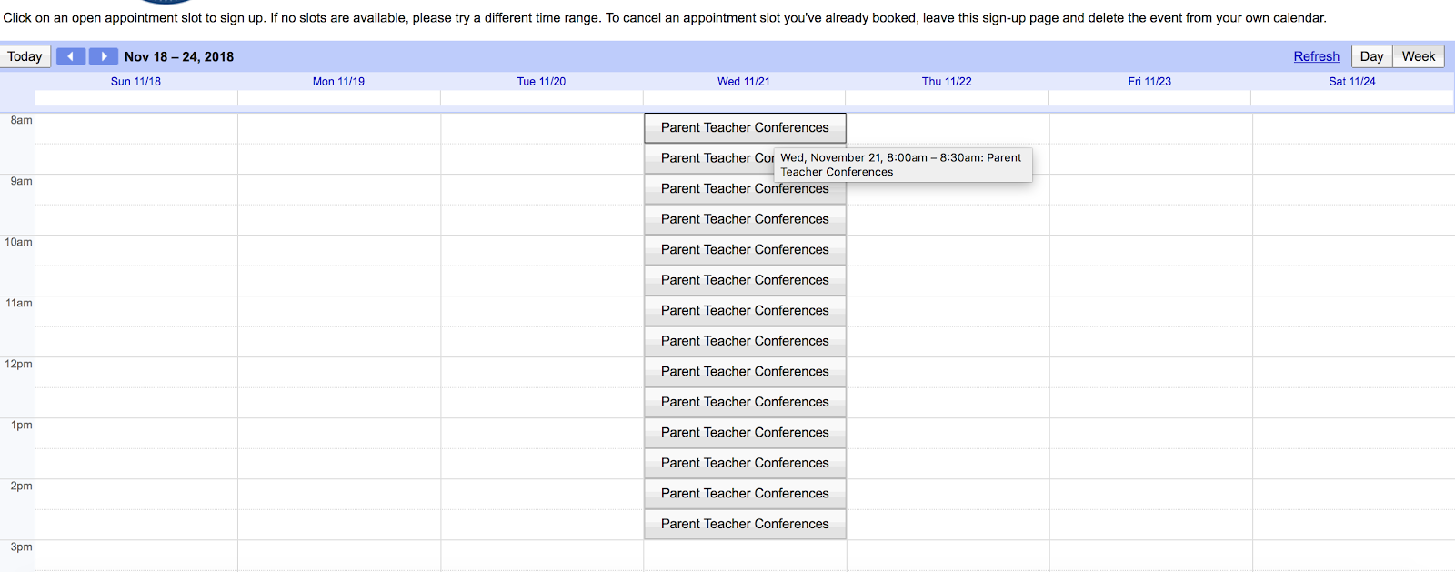Pick the 11am Parent Teacher Conferences slot
The image size is (1455, 572).
[x=745, y=311]
